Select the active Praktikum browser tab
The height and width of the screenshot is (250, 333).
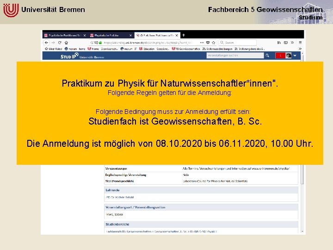tap(157, 35)
